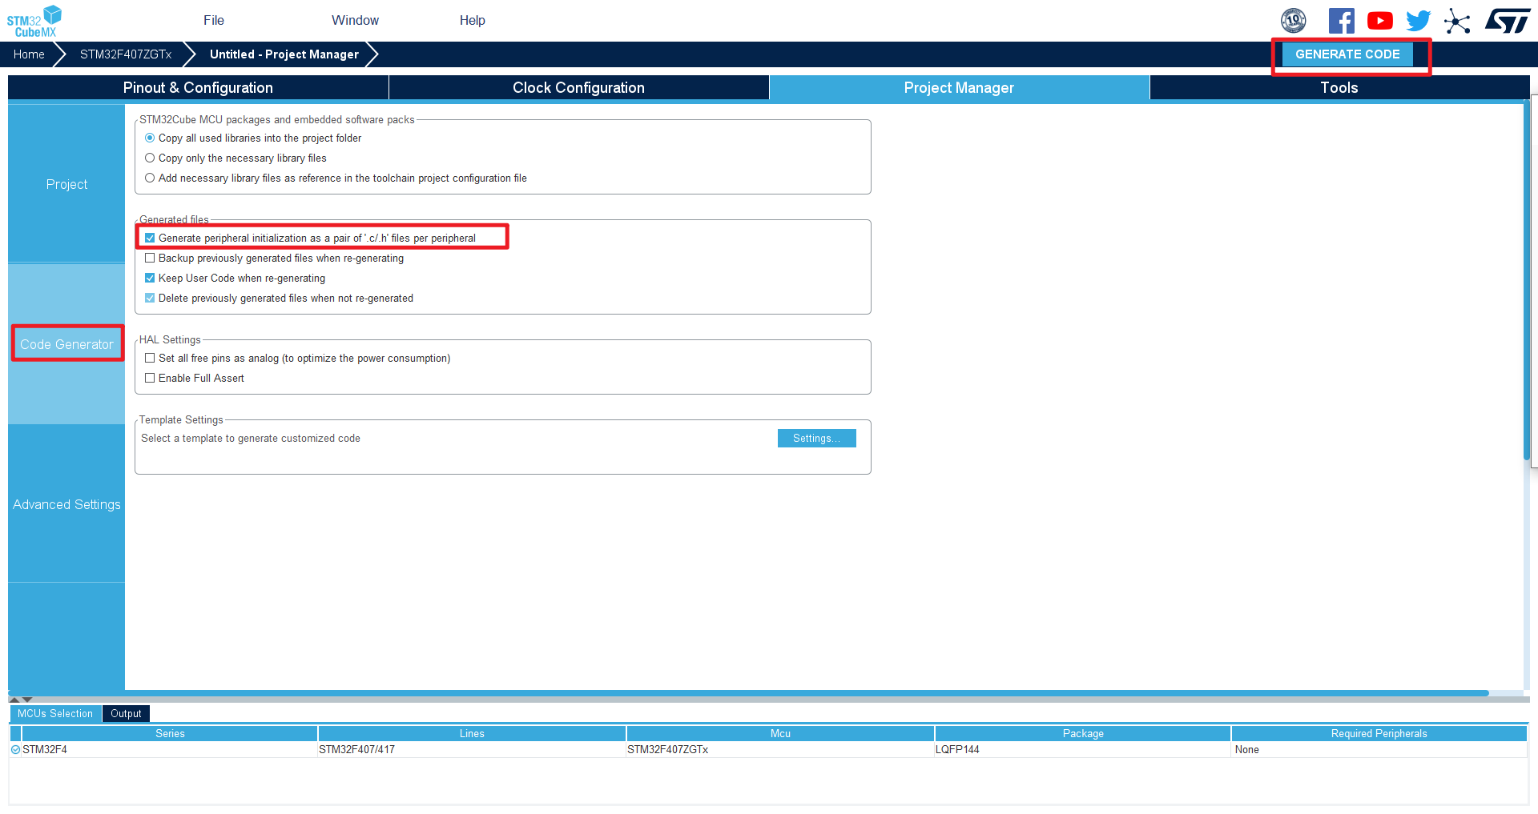Open the Facebook icon link
1538x814 pixels.
click(1342, 21)
